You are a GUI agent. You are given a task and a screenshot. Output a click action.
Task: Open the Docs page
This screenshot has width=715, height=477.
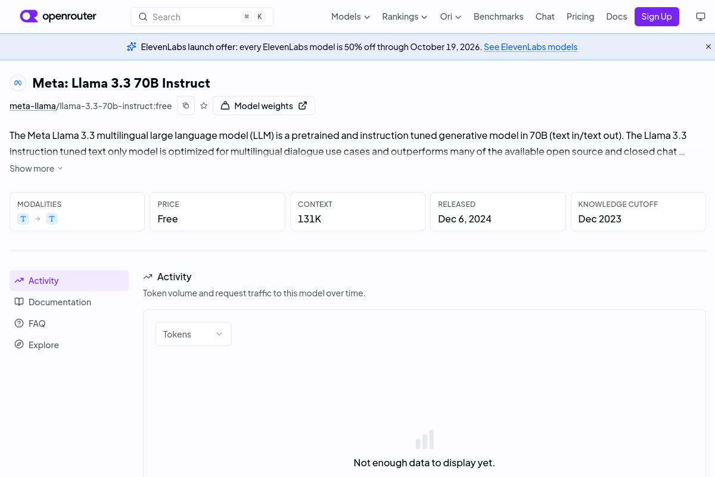pyautogui.click(x=617, y=17)
